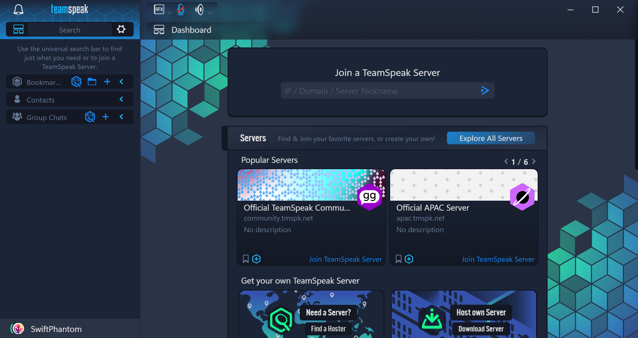Open the notifications bell
This screenshot has height=338, width=638.
[x=18, y=10]
